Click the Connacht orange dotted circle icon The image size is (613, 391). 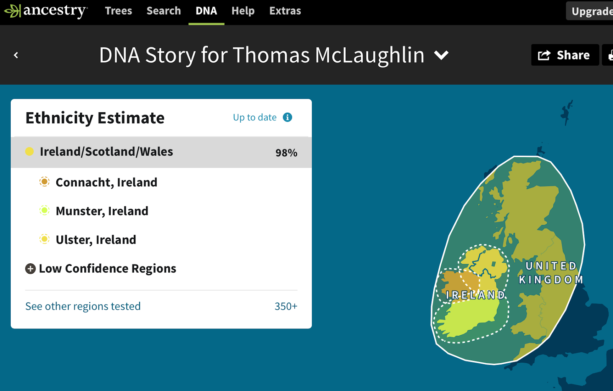tap(44, 182)
